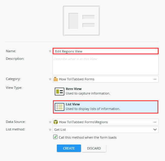This screenshot has height=161, width=165.
Task: Click the Get List value text
Action: (60, 130)
